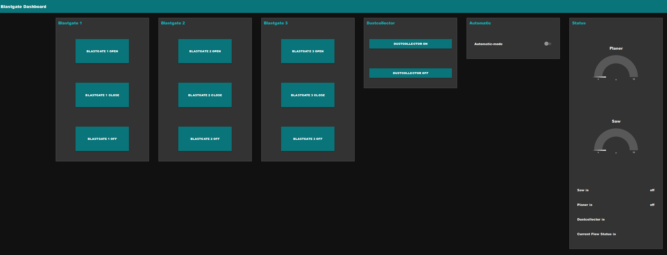Click Blastgate 3 Close button
The image size is (667, 255).
click(x=308, y=95)
